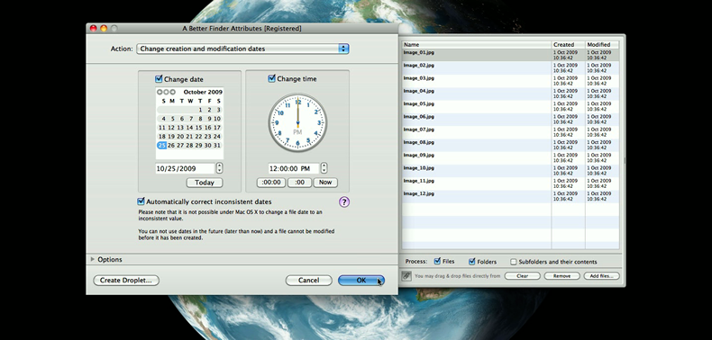This screenshot has height=340, width=712.
Task: Open the Action dropdown menu
Action: pyautogui.click(x=242, y=49)
